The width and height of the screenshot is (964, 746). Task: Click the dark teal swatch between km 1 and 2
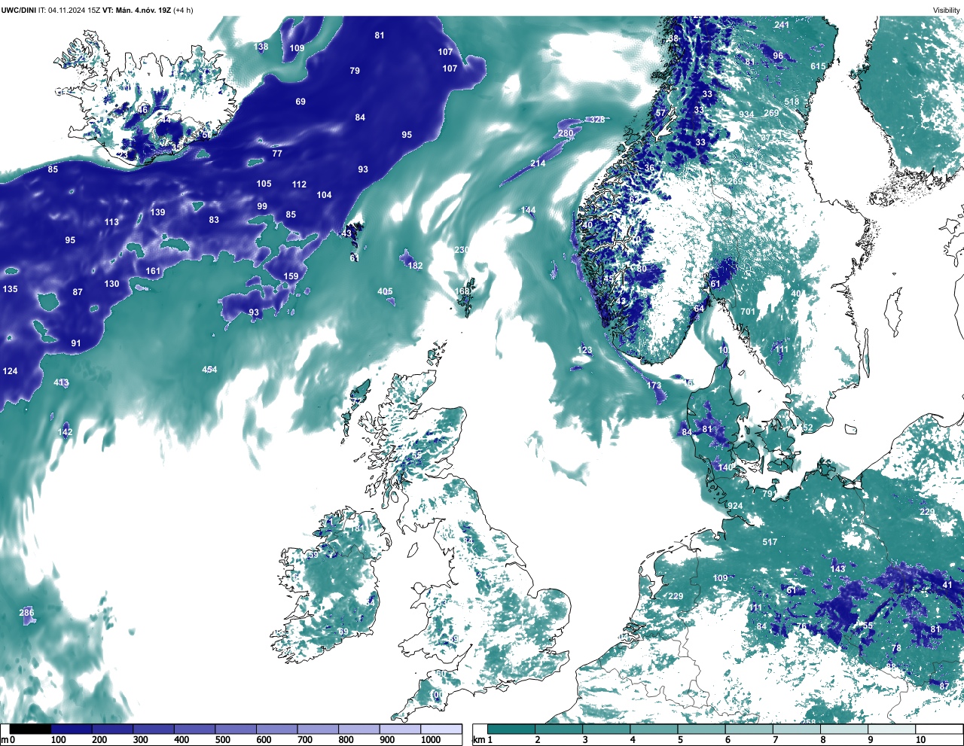(511, 729)
